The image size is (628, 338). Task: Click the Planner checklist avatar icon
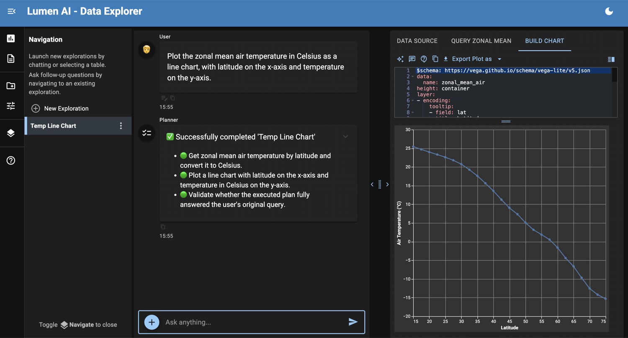[x=147, y=133]
